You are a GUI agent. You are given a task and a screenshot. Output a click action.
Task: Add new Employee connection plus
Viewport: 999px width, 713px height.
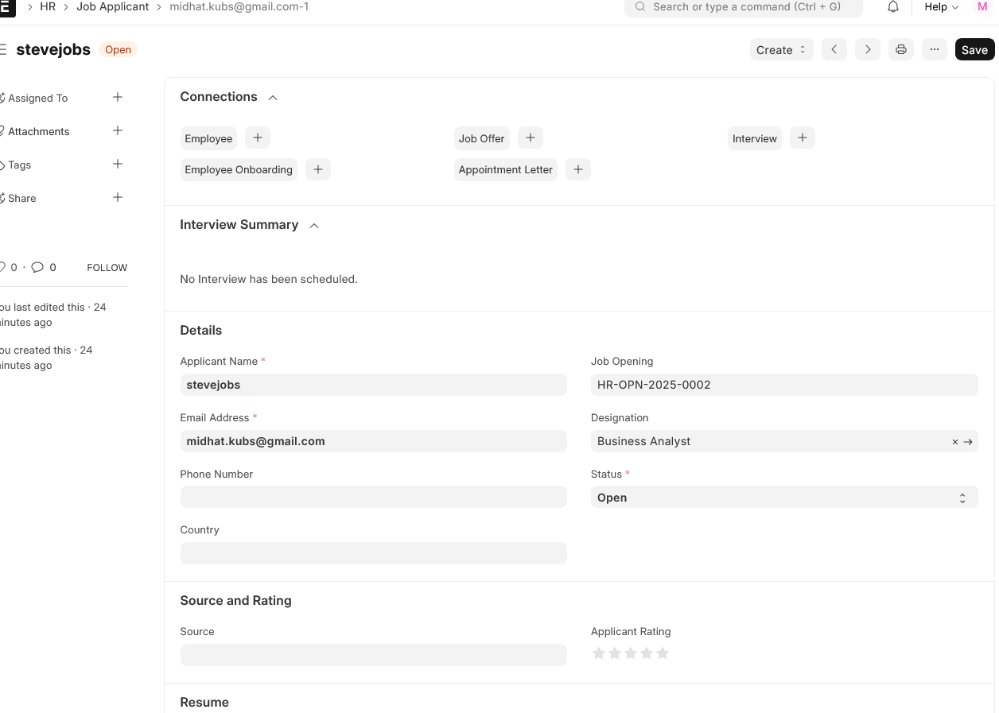(258, 138)
